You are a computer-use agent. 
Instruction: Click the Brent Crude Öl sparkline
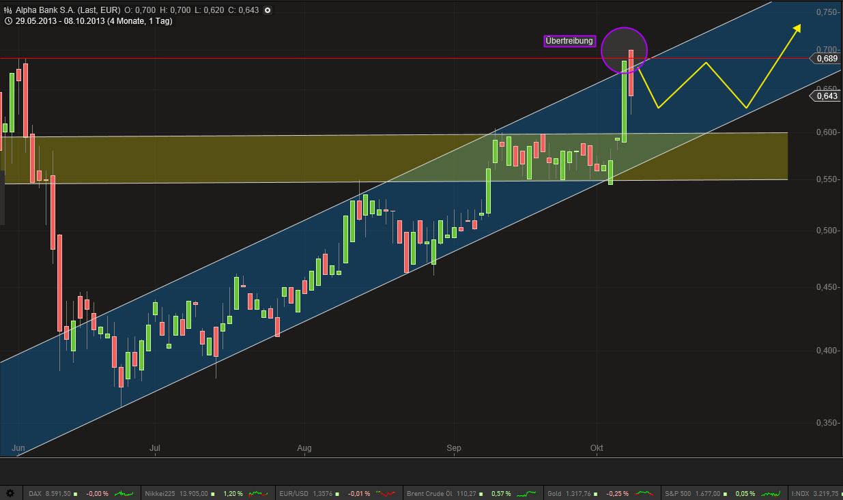[526, 493]
